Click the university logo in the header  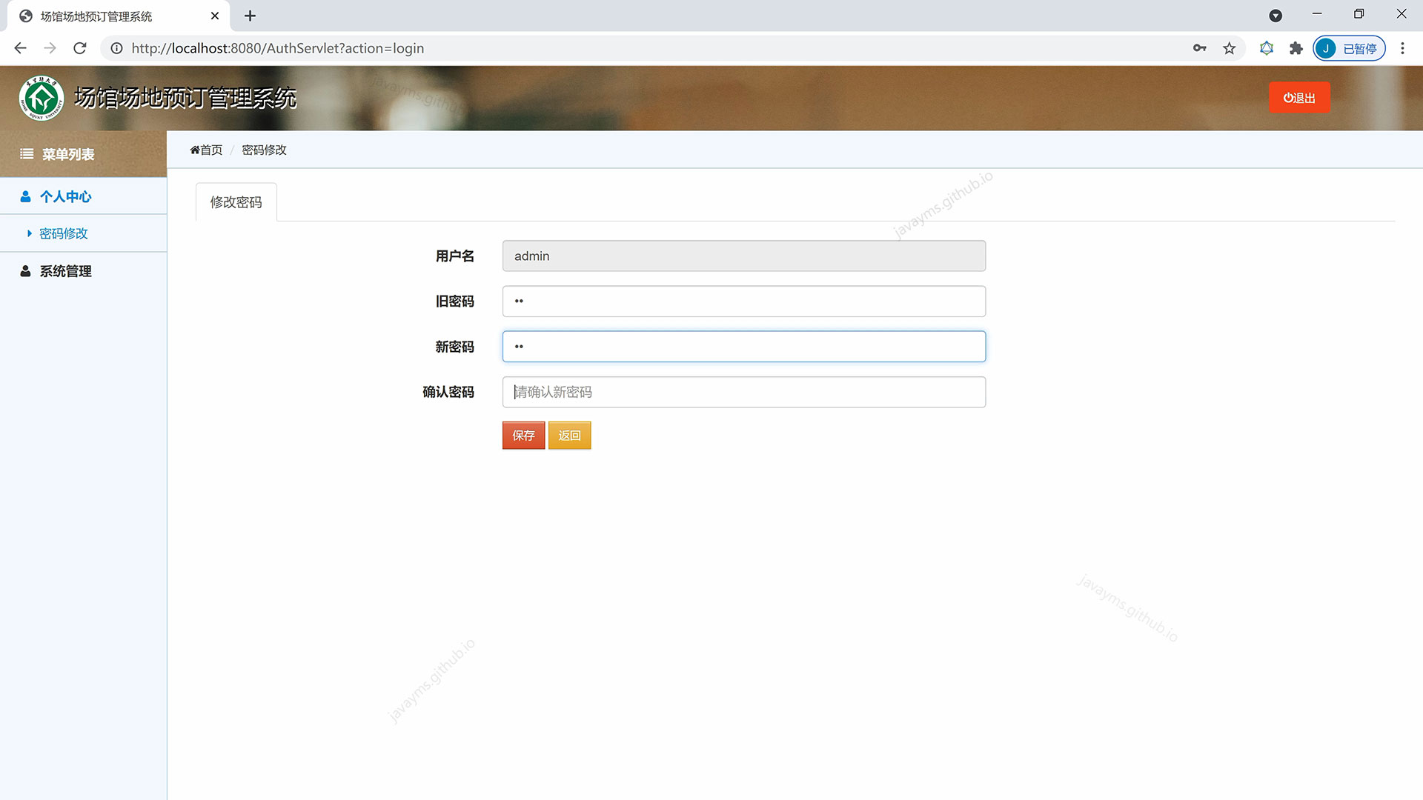tap(42, 97)
